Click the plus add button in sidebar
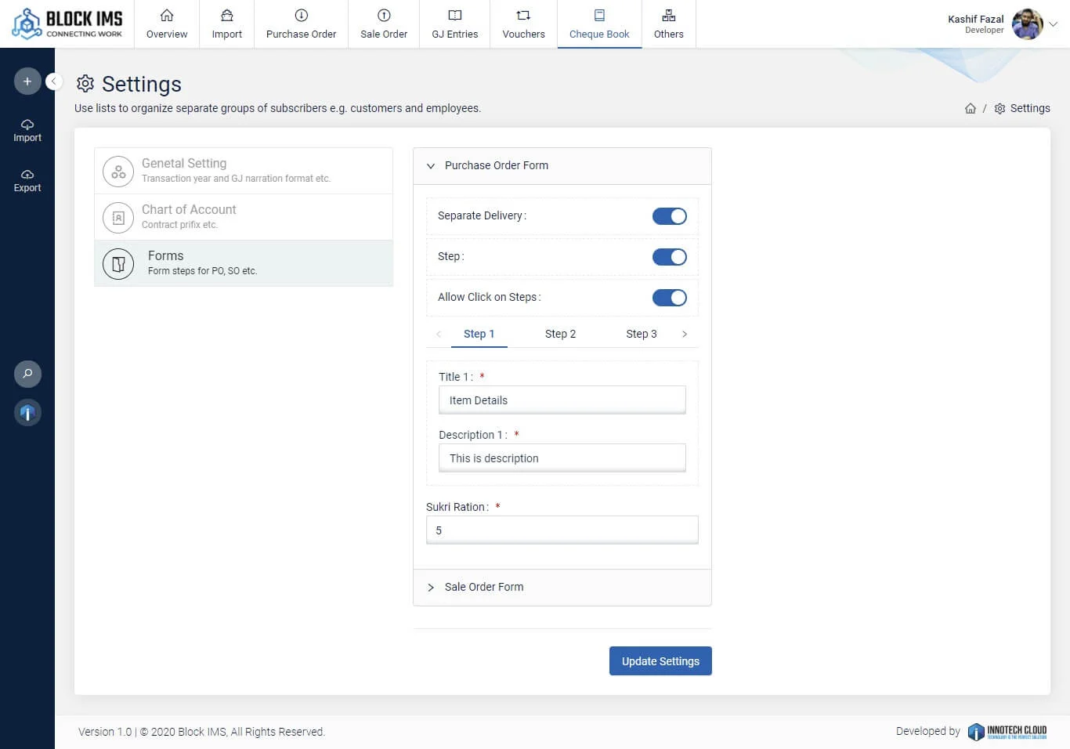 click(27, 81)
